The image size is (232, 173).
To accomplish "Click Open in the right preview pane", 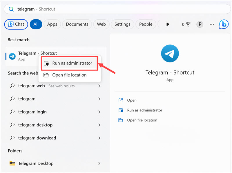I will coord(132,100).
